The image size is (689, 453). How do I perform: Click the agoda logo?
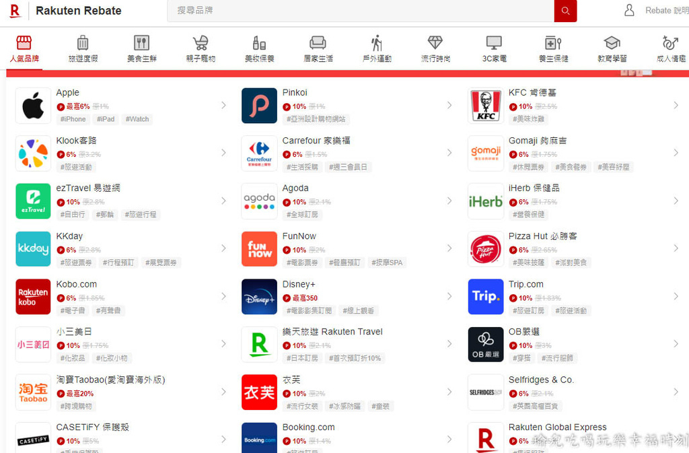click(259, 201)
